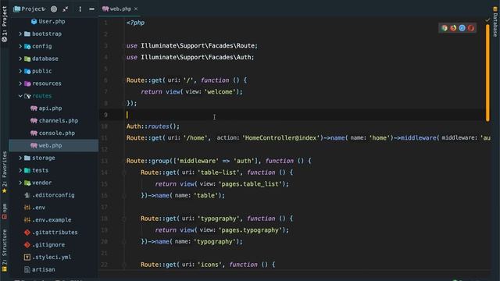
Task: Click 'pages.table_list' string in line 15
Action: pos(250,184)
